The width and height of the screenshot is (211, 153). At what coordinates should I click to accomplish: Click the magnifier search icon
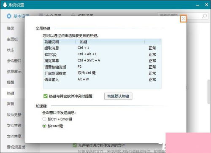coord(204,16)
